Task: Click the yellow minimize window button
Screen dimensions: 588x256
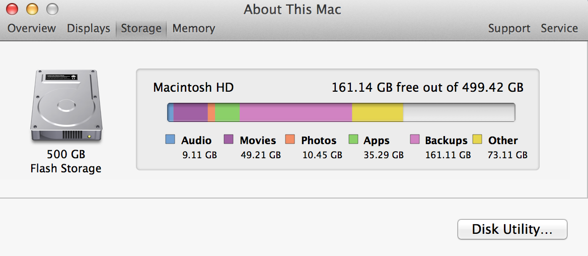Action: pyautogui.click(x=32, y=9)
